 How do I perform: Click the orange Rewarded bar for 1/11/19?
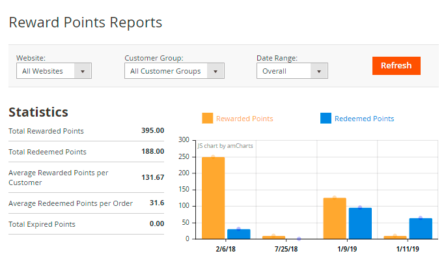click(x=395, y=237)
